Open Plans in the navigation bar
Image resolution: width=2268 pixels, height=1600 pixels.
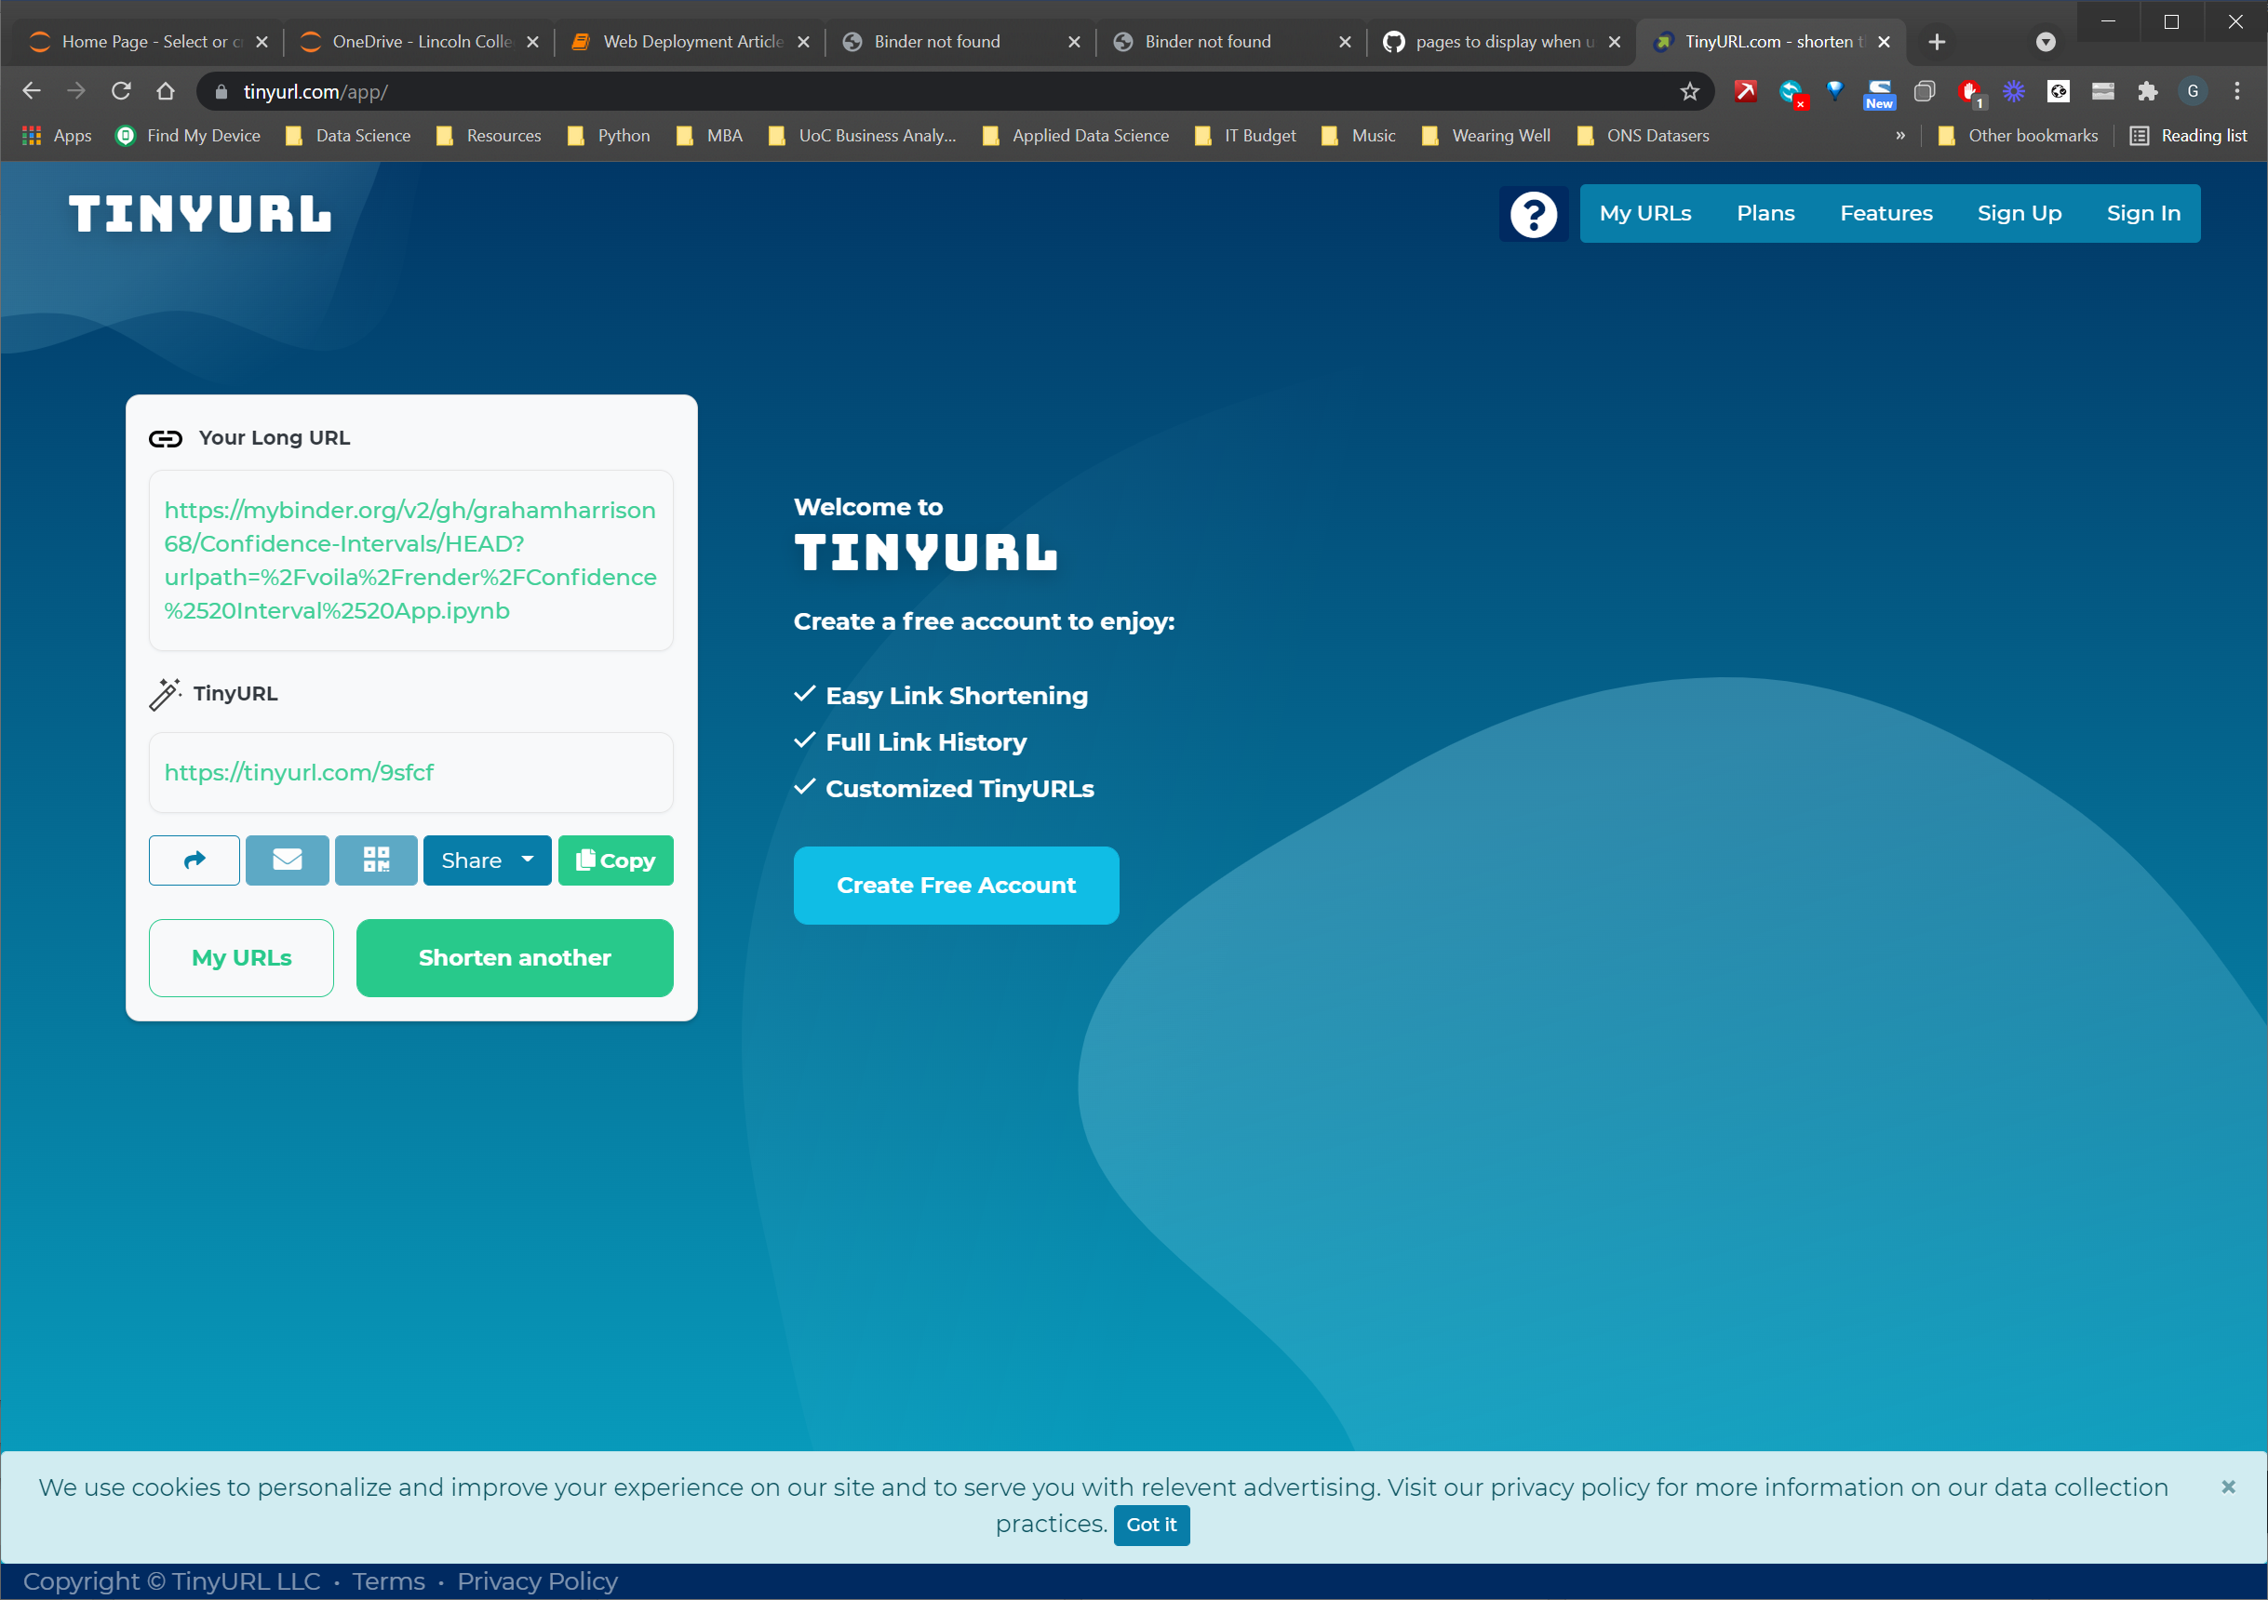pos(1765,213)
